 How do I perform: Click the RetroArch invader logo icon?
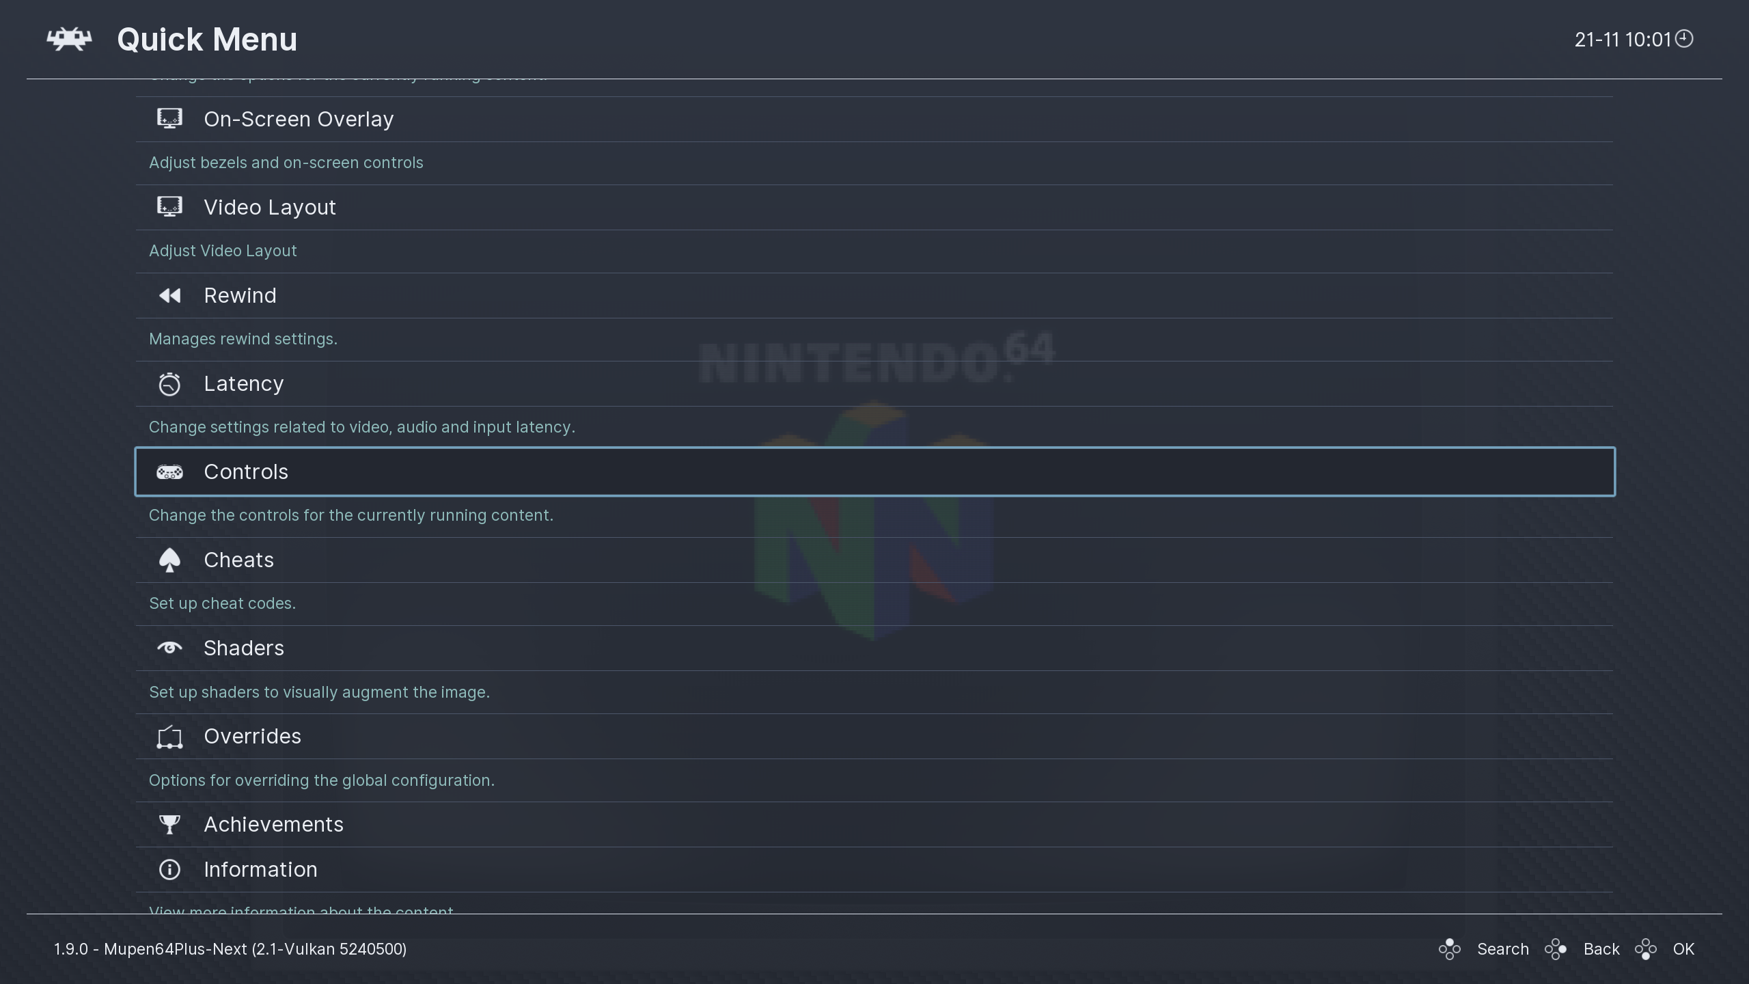point(69,39)
